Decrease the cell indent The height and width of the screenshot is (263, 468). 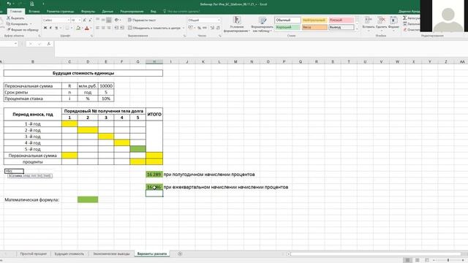(116, 28)
